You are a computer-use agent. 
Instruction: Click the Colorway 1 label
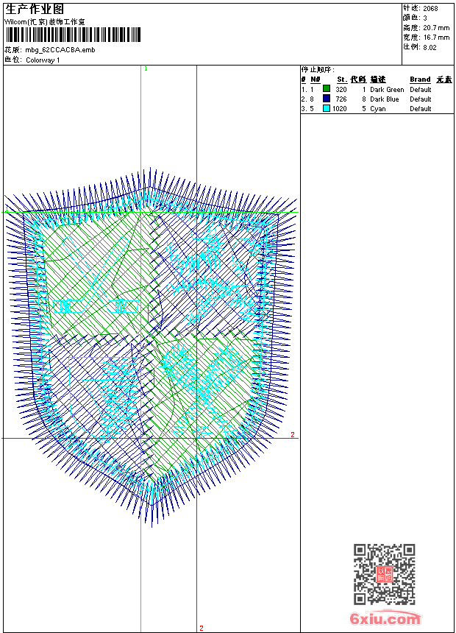click(43, 60)
